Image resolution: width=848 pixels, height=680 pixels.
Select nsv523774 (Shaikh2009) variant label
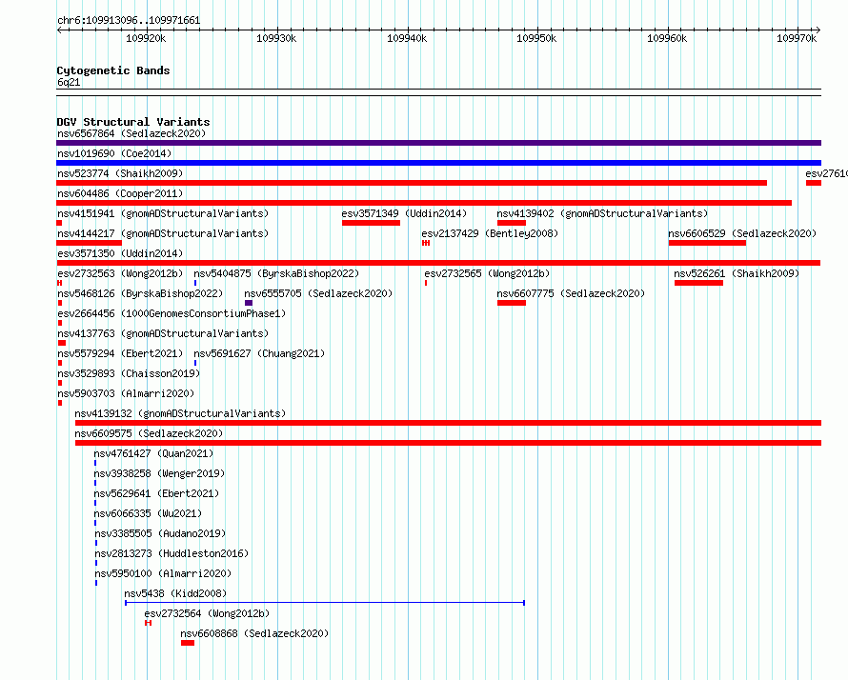click(x=120, y=173)
